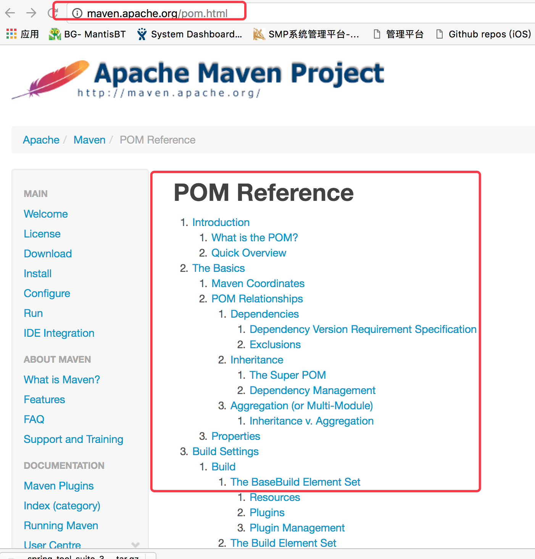Open the Github repos (iOS) bookmark
Image resolution: width=535 pixels, height=559 pixels.
483,34
